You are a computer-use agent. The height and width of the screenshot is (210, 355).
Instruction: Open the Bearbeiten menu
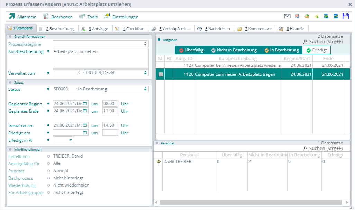62,17
